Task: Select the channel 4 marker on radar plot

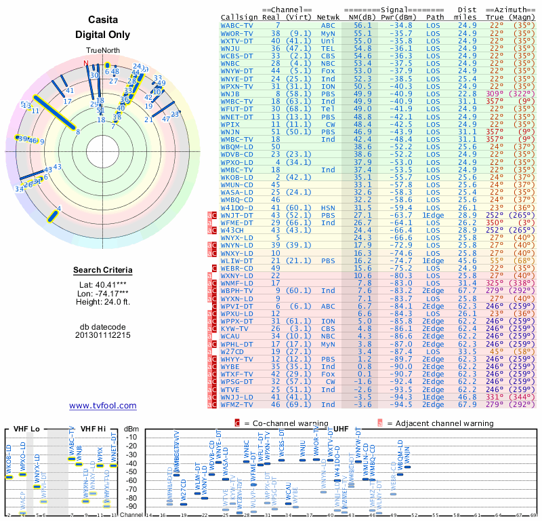Action: pos(53,216)
